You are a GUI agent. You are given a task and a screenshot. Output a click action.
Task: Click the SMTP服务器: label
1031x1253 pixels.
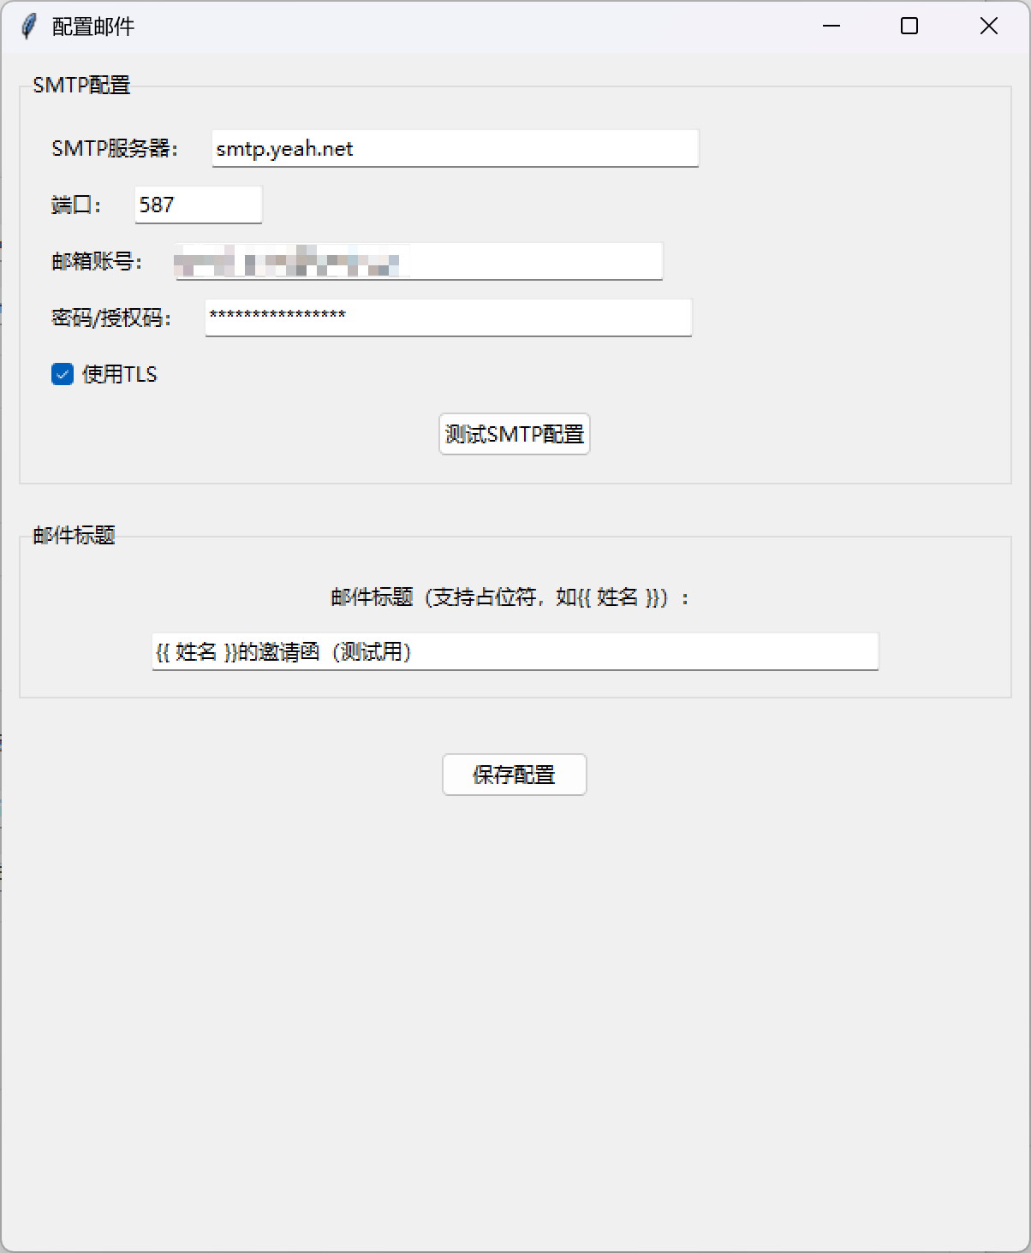tap(115, 148)
